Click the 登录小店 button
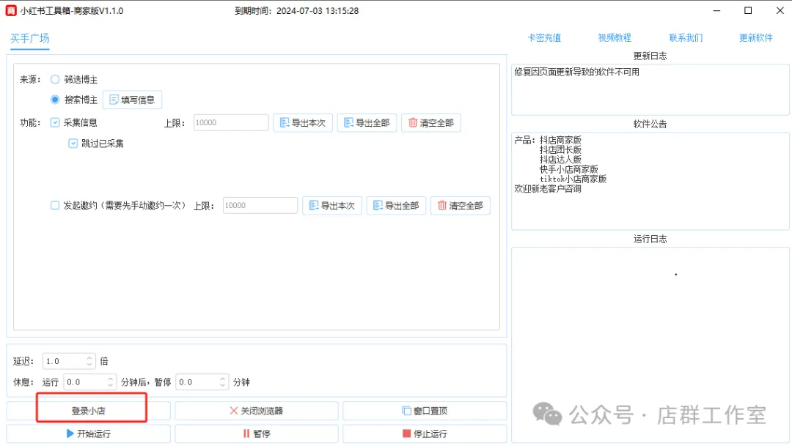 (x=89, y=411)
